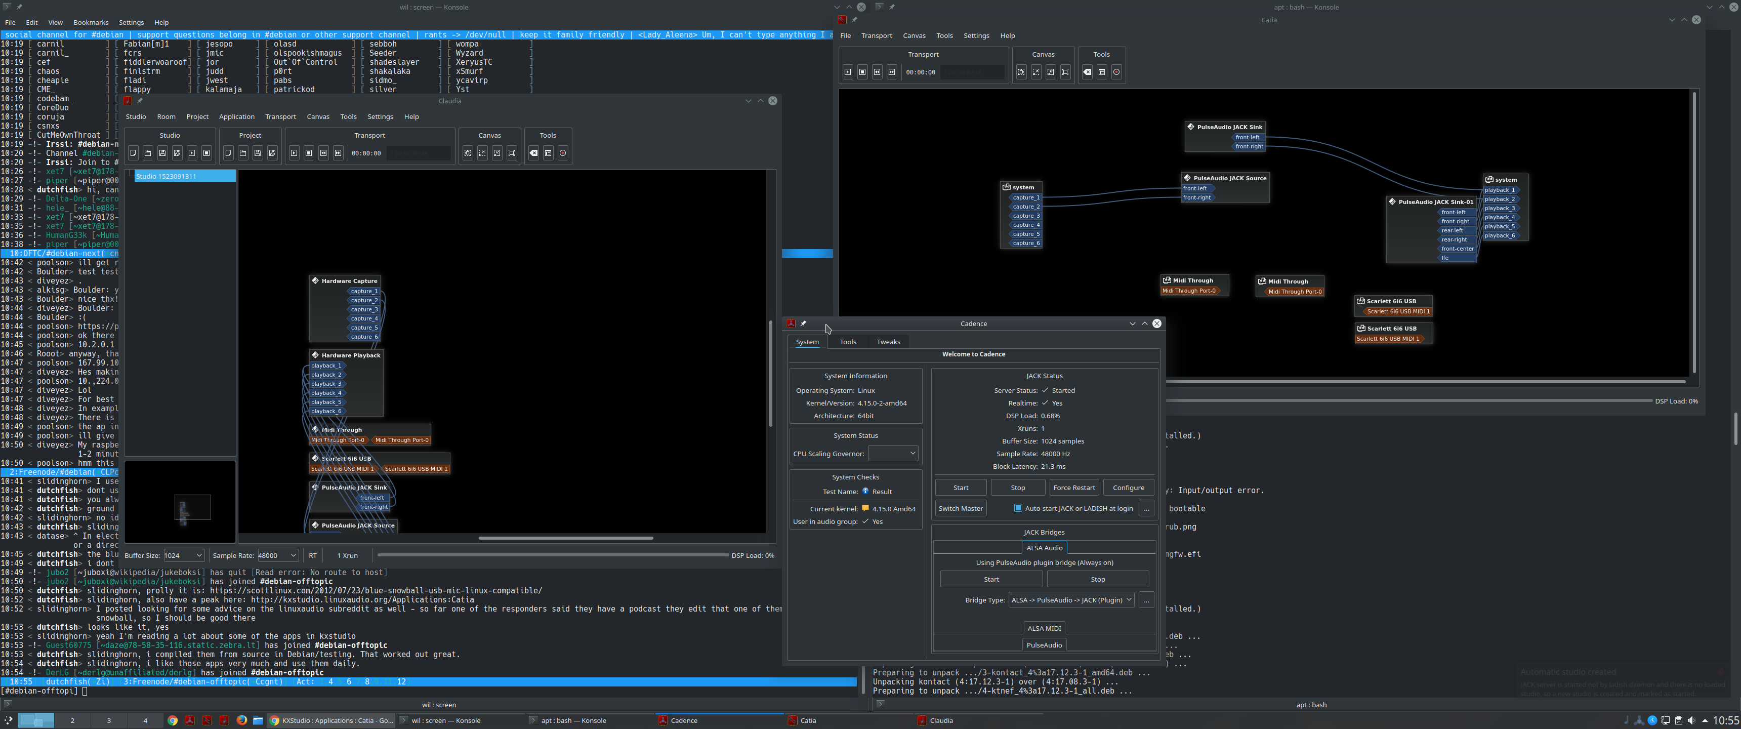Click New Project icon in Claudia
Image resolution: width=1741 pixels, height=729 pixels.
tap(228, 153)
